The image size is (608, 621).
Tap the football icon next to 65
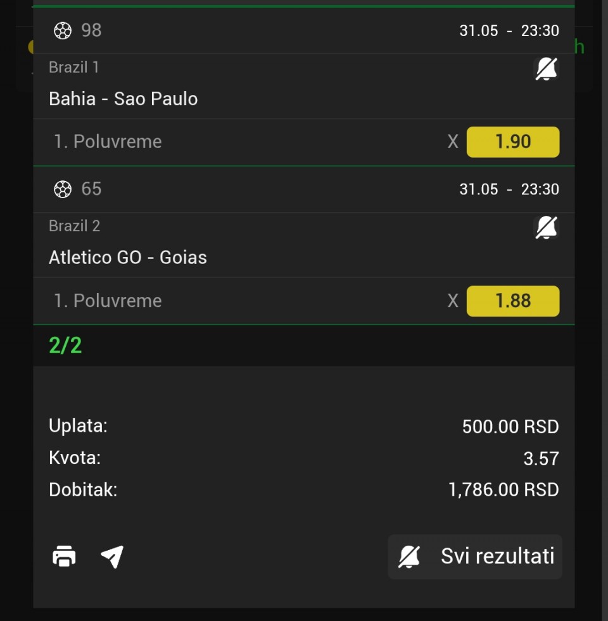pos(63,189)
